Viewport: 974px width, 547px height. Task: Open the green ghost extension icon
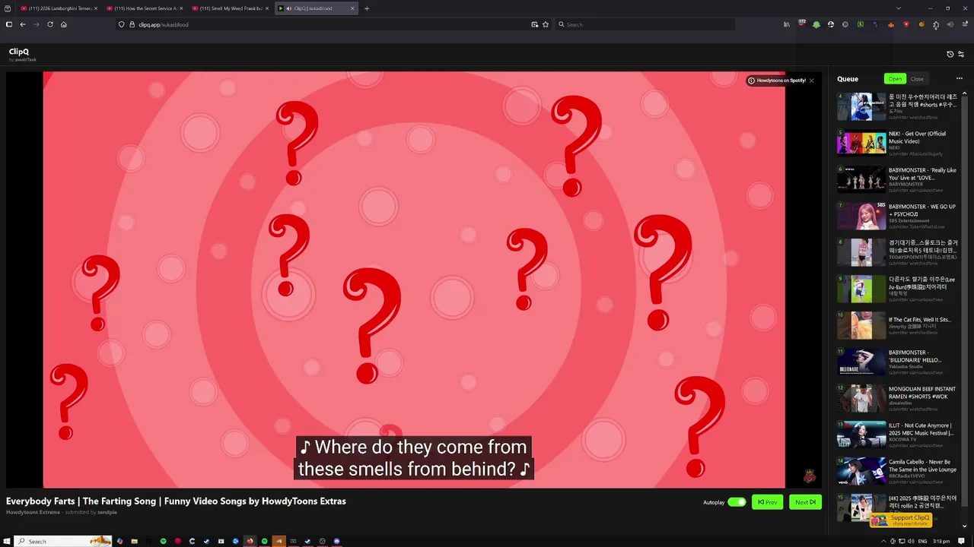point(816,24)
